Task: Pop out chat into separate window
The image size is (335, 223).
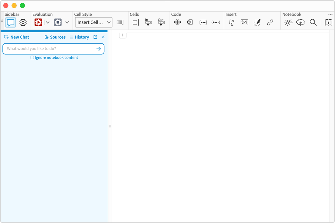Action: point(95,37)
